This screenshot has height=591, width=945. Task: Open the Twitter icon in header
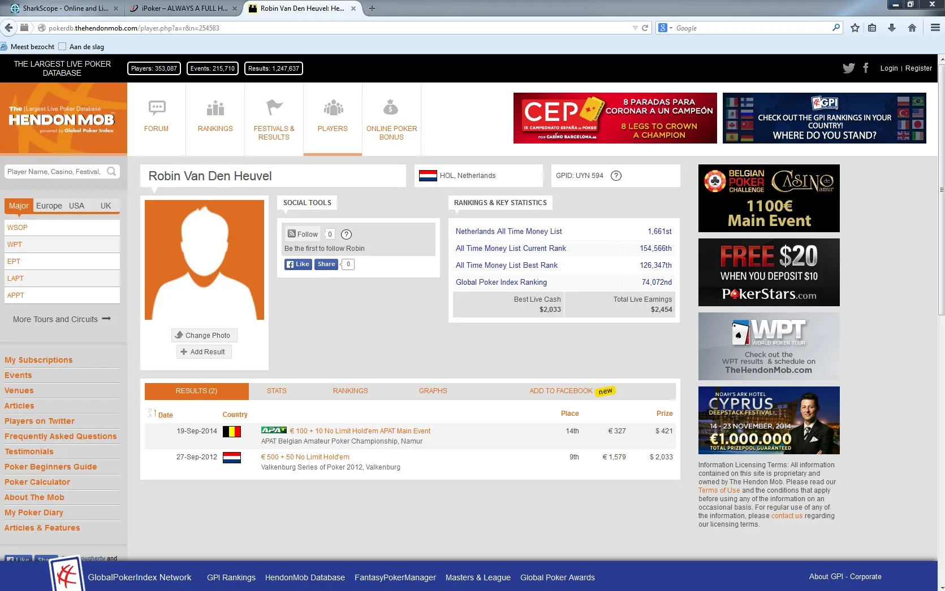[849, 68]
